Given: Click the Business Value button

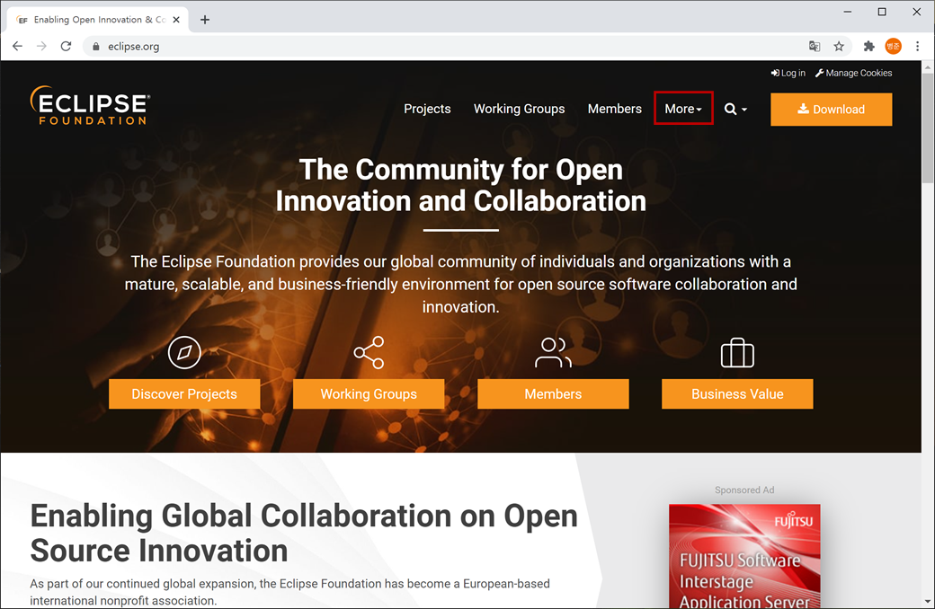Looking at the screenshot, I should (x=737, y=394).
